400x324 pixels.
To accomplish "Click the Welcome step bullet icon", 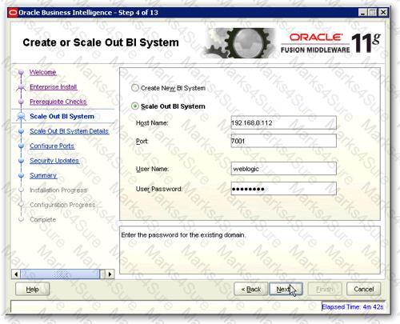I will [21, 72].
